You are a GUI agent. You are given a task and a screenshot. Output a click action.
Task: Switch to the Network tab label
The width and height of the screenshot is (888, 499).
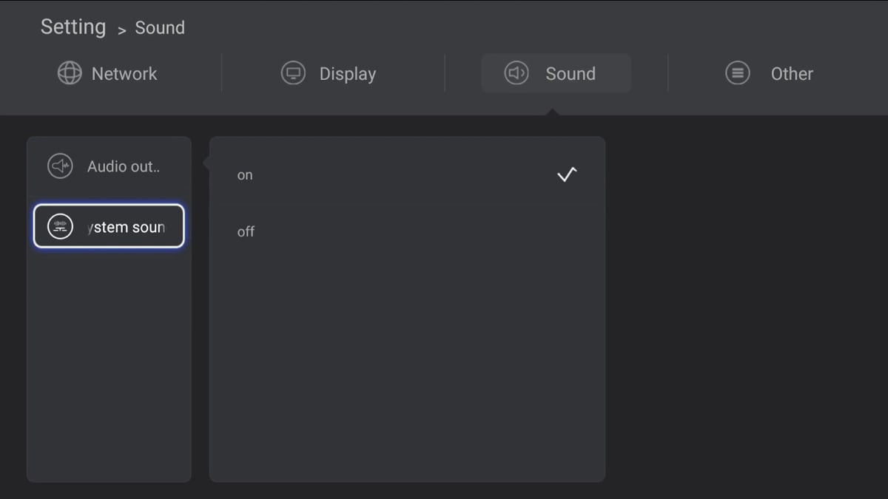click(x=124, y=74)
